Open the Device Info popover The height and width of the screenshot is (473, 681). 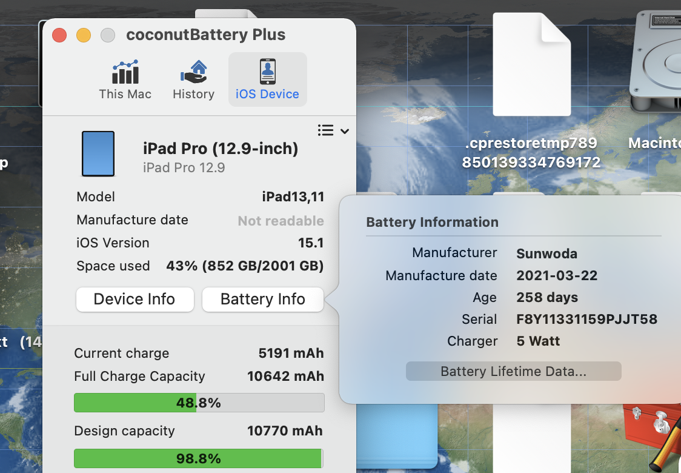[135, 299]
